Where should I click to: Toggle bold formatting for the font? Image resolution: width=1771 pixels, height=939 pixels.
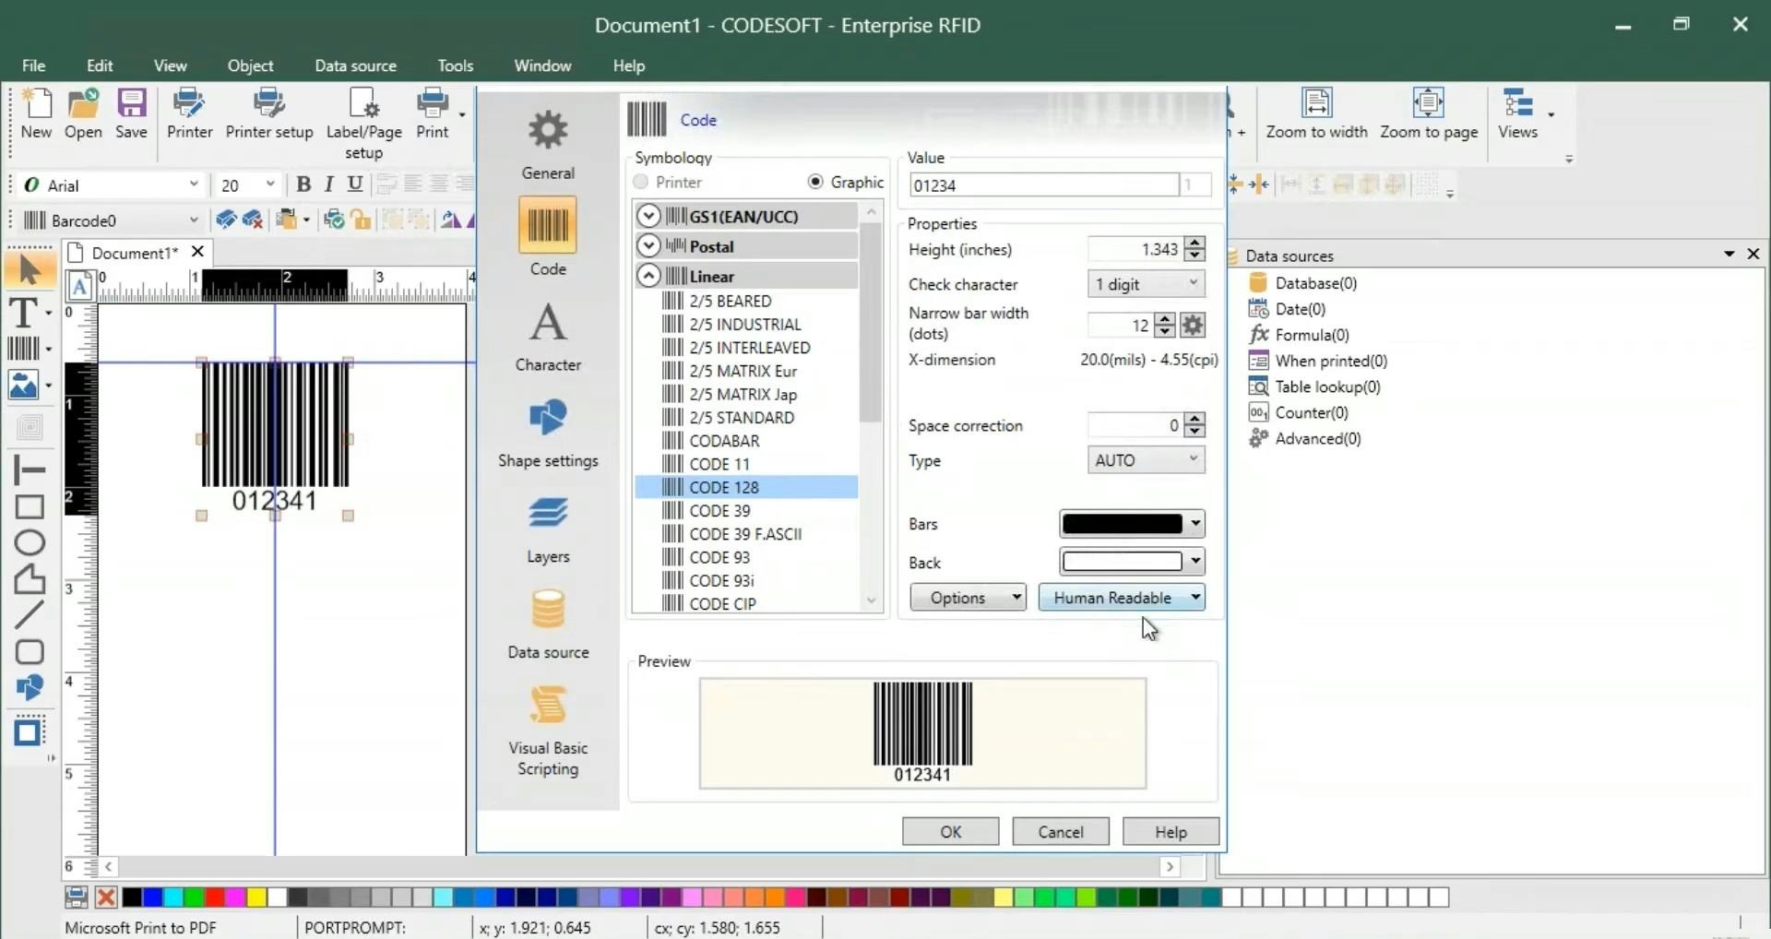(x=304, y=184)
